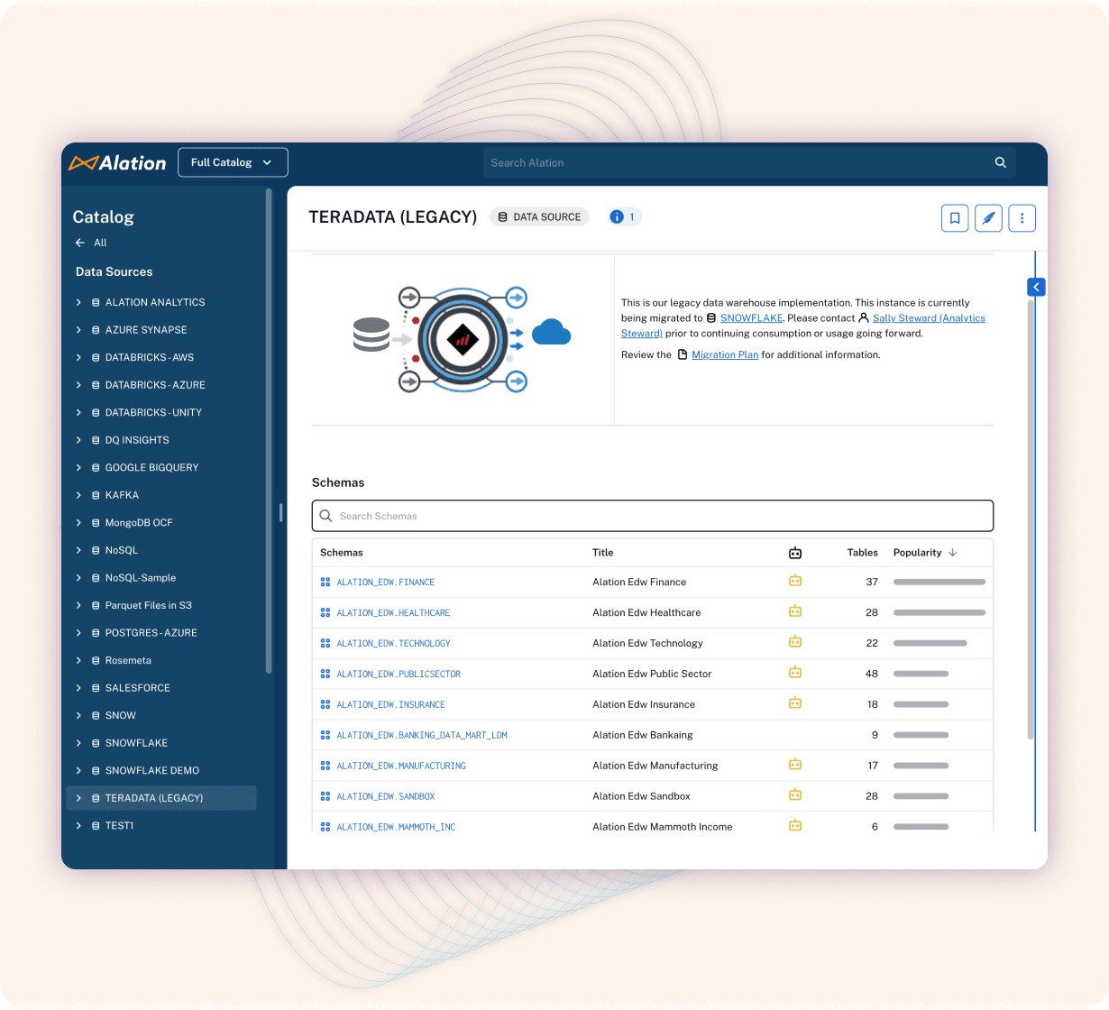Viewport: 1109px width, 1010px height.
Task: Open the compose/edit feather icon
Action: (988, 217)
